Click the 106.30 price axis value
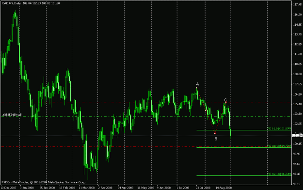The height and width of the screenshot is (190, 303). (x=297, y=95)
